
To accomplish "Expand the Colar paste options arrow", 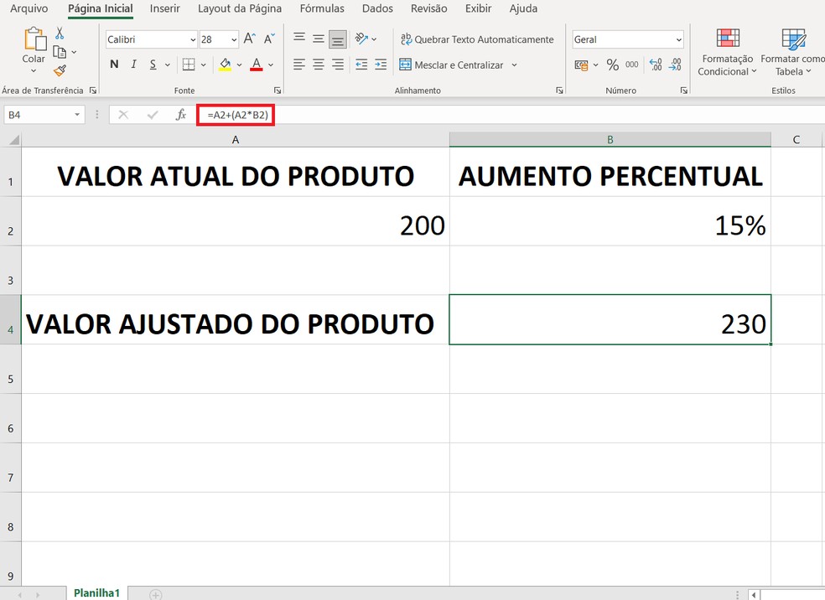I will (x=34, y=70).
